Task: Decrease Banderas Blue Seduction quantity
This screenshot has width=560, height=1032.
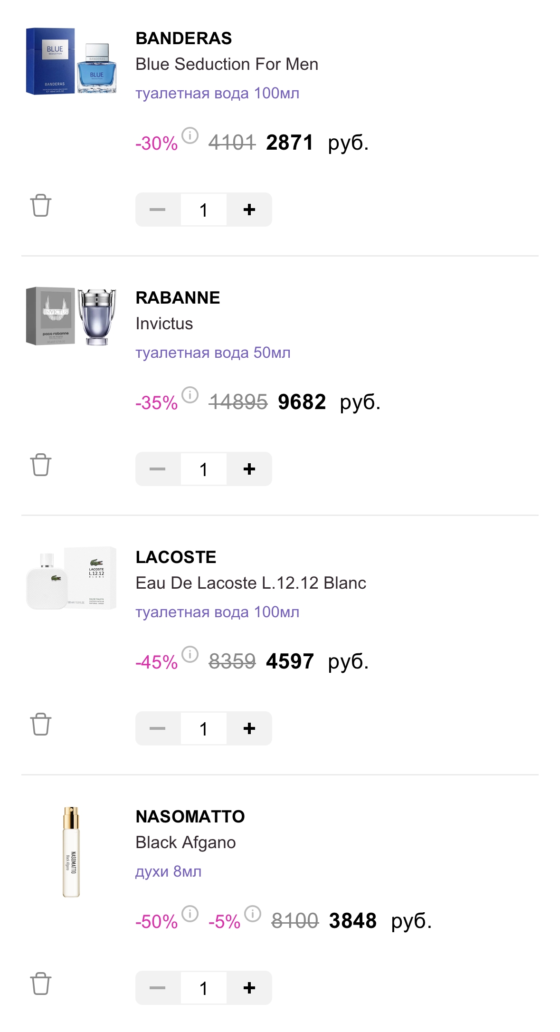Action: [157, 210]
